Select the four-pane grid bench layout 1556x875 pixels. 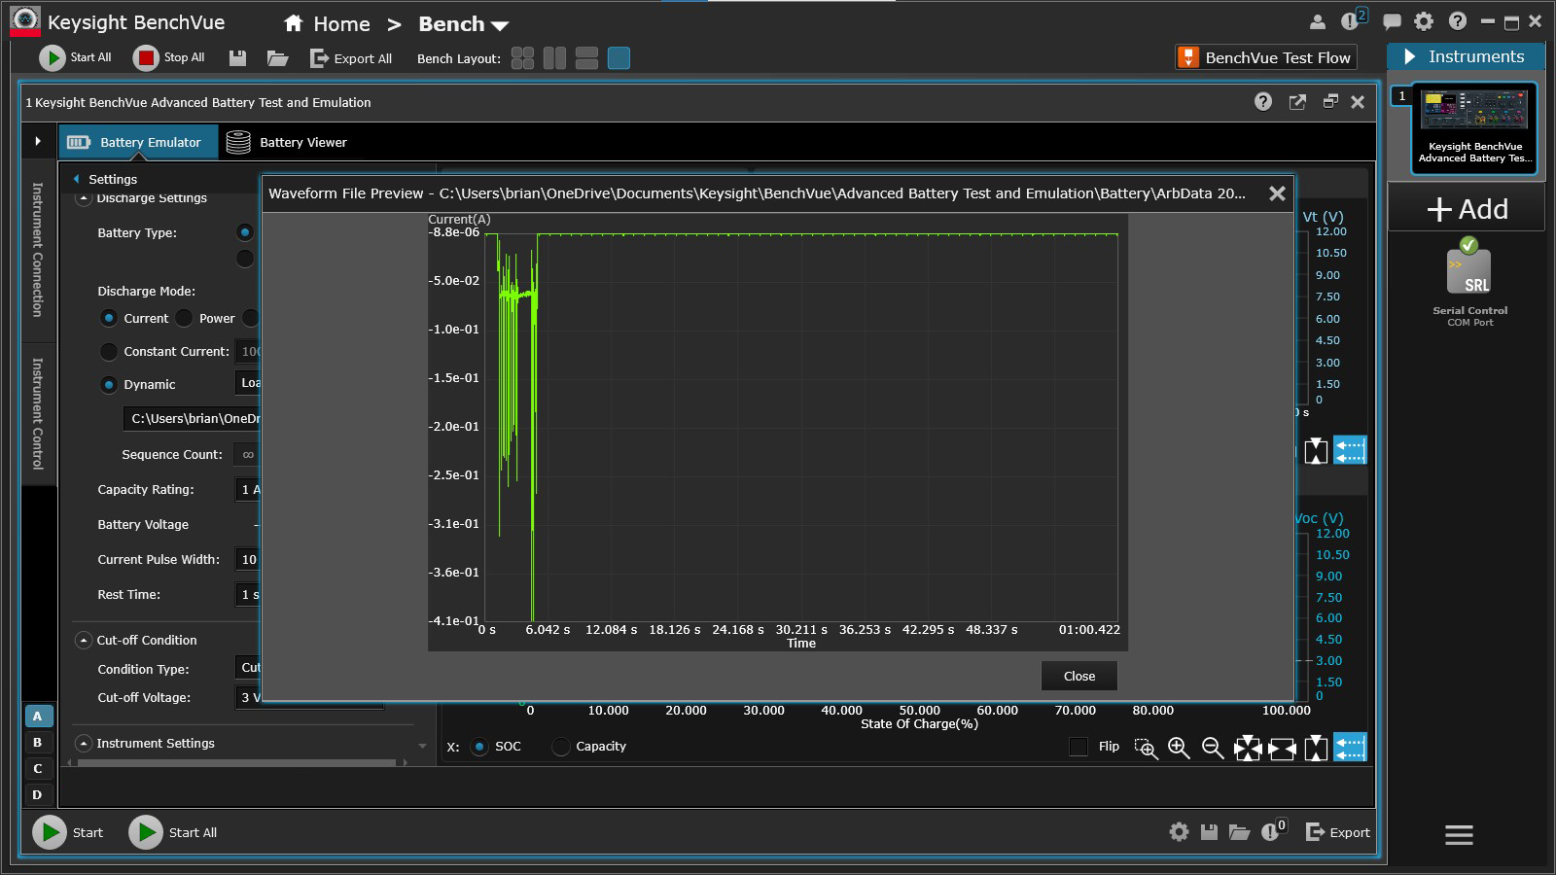click(x=522, y=58)
